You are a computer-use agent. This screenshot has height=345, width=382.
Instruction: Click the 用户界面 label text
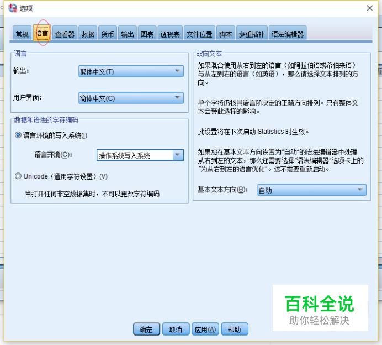click(27, 98)
